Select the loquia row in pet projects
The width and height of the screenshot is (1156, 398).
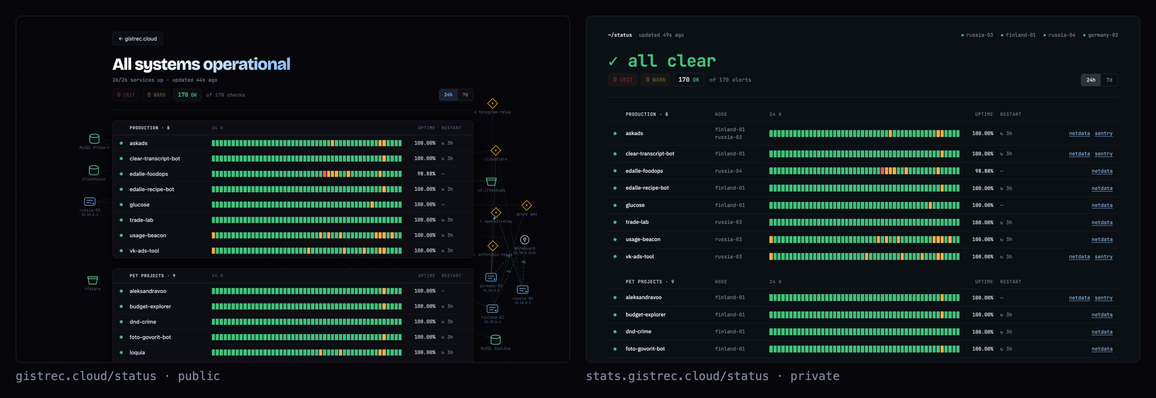pyautogui.click(x=293, y=353)
